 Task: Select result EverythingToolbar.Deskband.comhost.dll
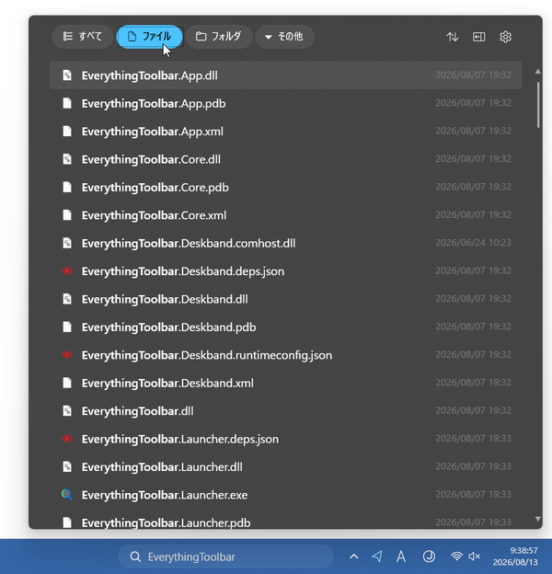pos(285,243)
